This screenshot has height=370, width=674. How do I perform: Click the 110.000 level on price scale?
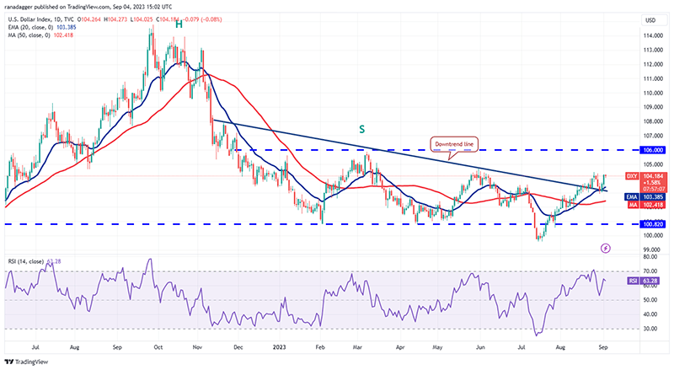tap(653, 93)
